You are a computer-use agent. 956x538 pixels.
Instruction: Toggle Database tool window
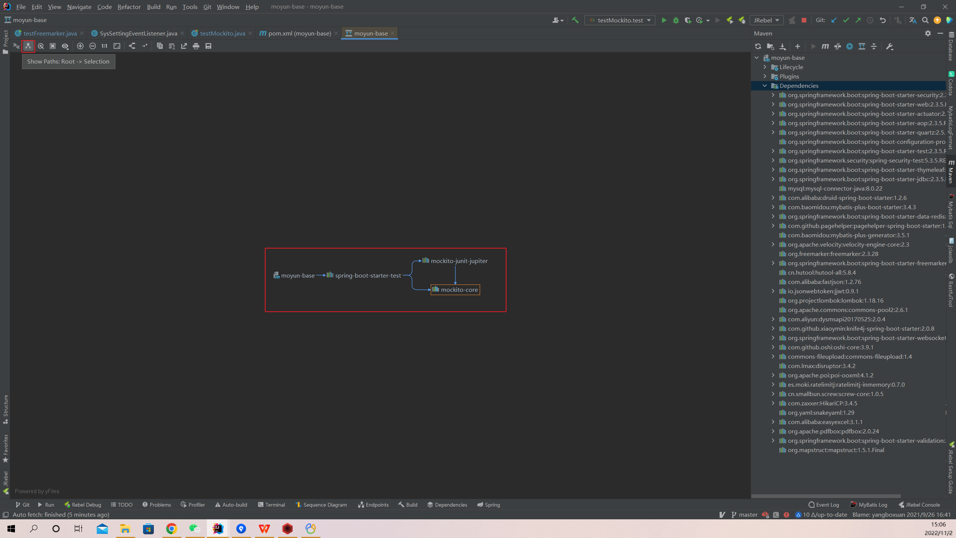click(951, 46)
